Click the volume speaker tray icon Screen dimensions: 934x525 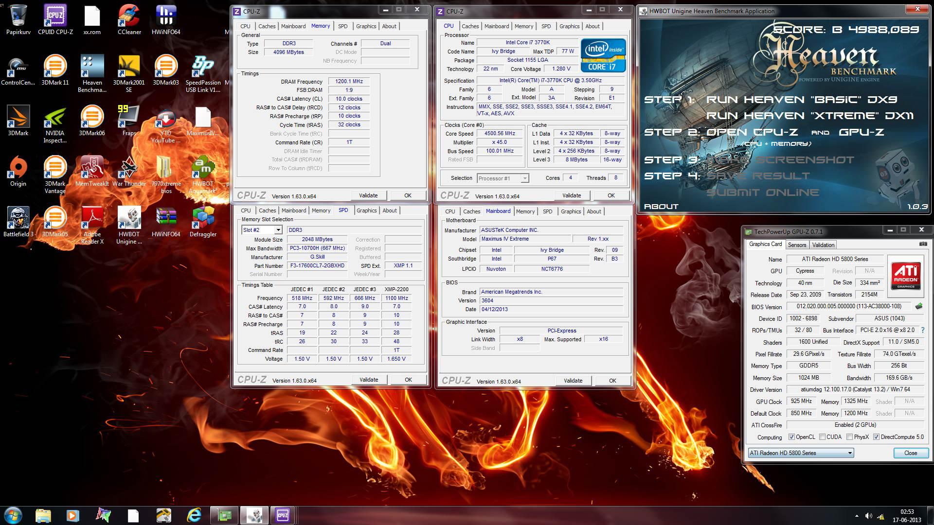[868, 516]
